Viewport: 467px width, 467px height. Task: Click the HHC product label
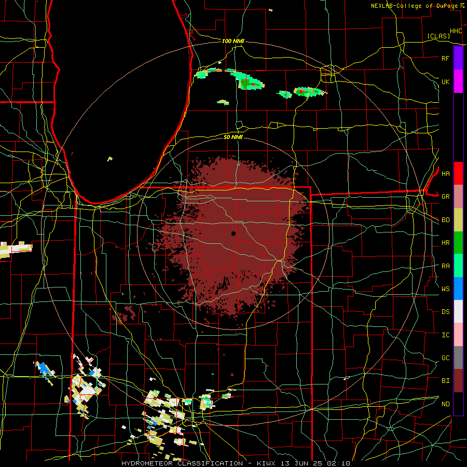456,31
